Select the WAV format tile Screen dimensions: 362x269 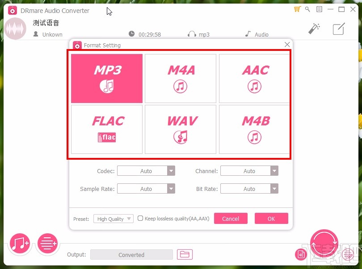180,129
